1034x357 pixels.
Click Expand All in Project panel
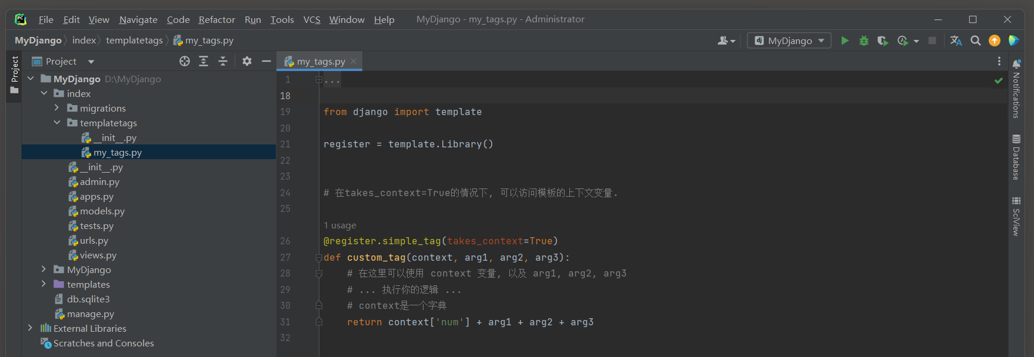[x=204, y=61]
